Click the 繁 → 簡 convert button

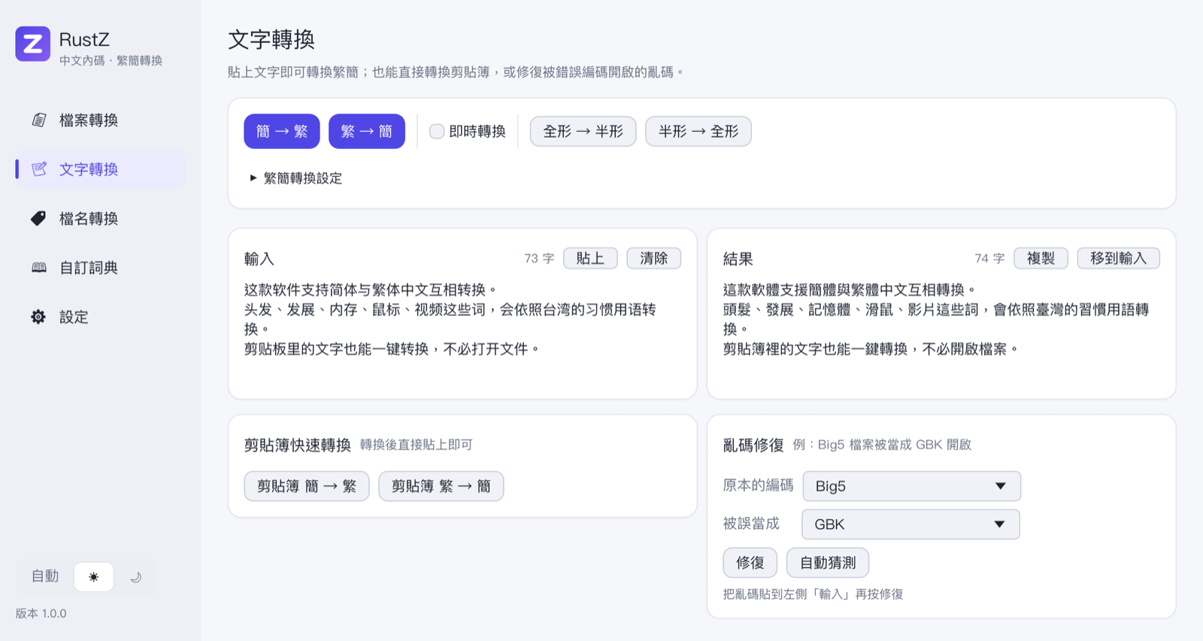[x=367, y=132]
